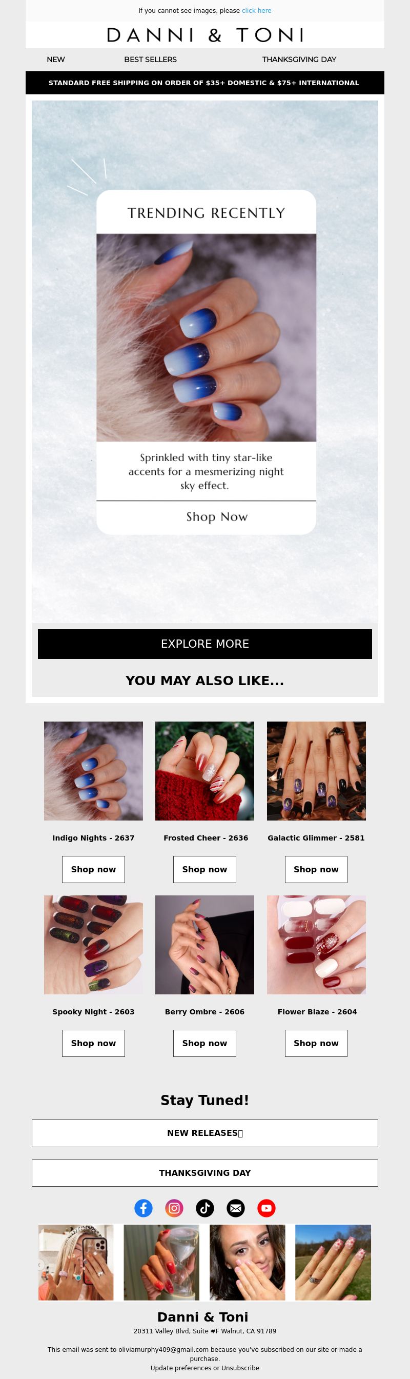Click the NEW RELEASES button

(x=205, y=1133)
